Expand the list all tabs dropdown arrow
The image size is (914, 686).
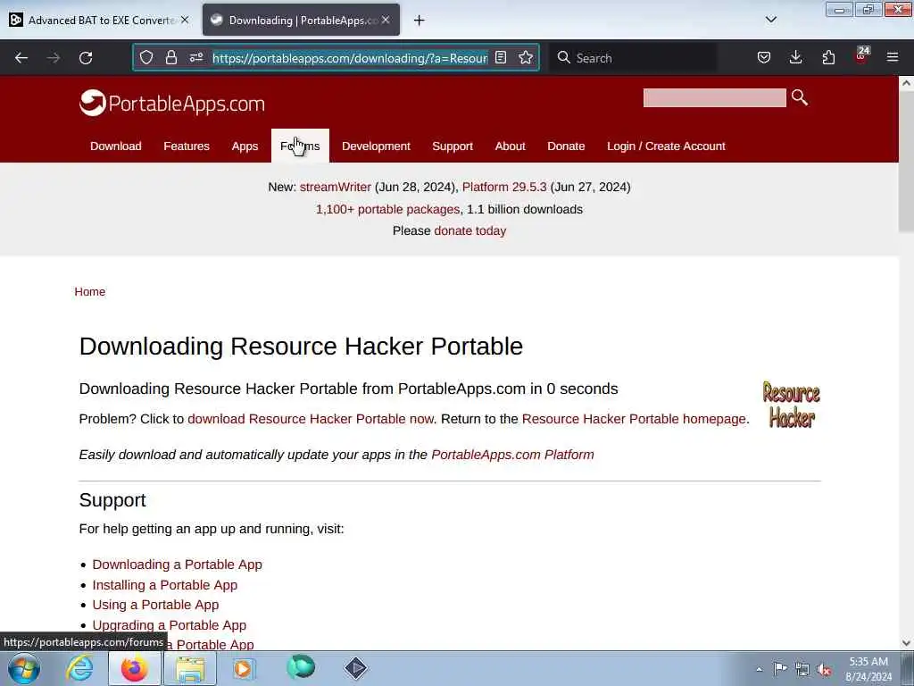coord(770,20)
